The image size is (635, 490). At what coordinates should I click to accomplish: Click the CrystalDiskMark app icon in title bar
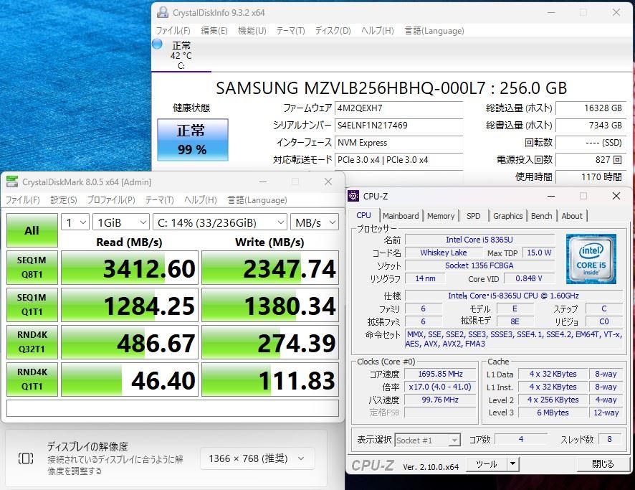point(12,182)
